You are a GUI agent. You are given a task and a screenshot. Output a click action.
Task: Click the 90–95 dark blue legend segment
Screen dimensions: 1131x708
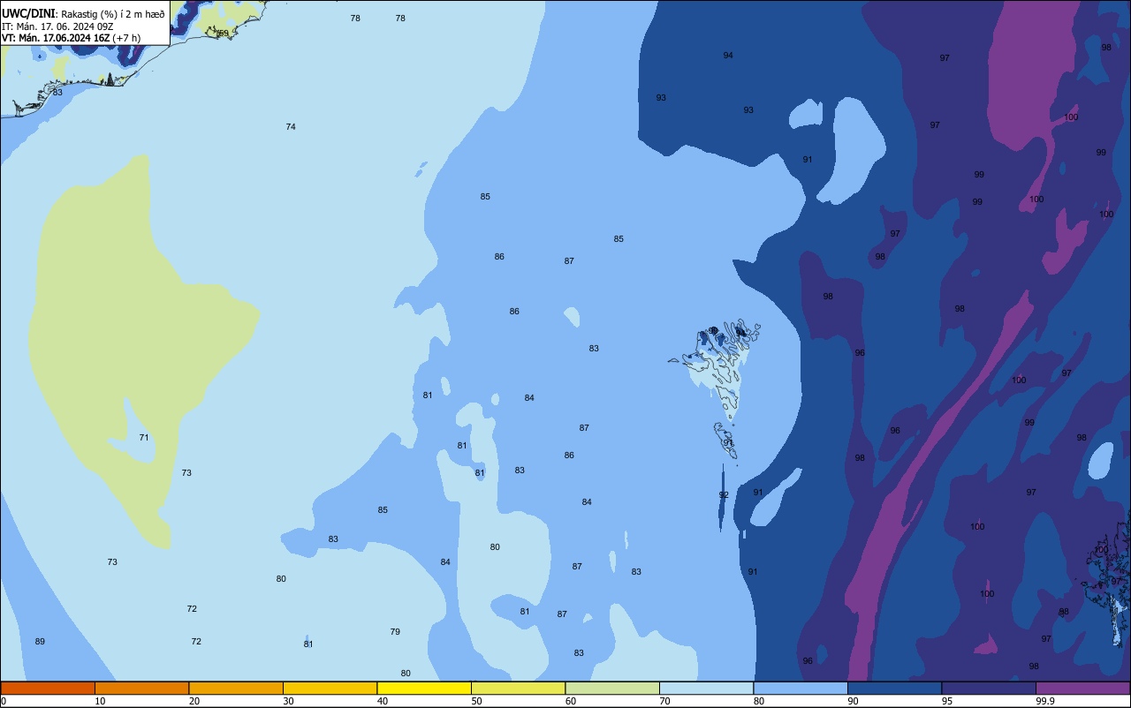[x=894, y=688]
